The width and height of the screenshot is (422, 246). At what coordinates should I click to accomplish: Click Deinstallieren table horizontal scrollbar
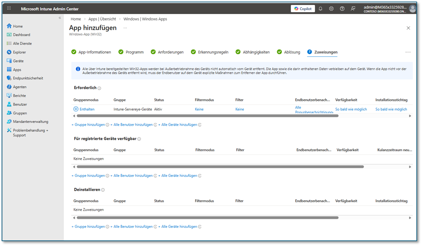click(208, 217)
